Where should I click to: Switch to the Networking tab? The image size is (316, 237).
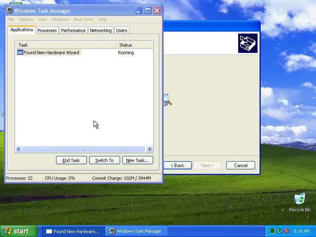(101, 30)
